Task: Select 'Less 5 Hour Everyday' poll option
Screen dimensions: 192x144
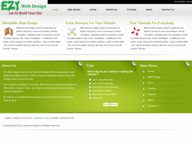Action: 90,83
